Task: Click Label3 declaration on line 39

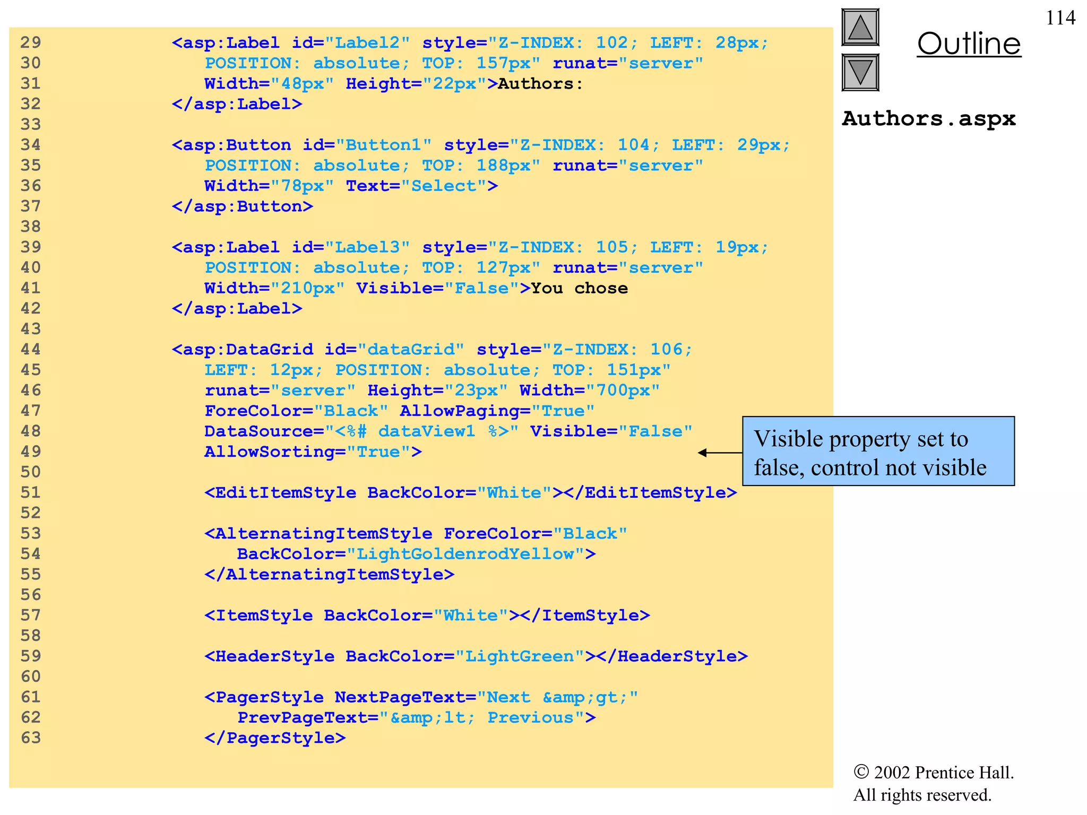Action: pyautogui.click(x=470, y=247)
